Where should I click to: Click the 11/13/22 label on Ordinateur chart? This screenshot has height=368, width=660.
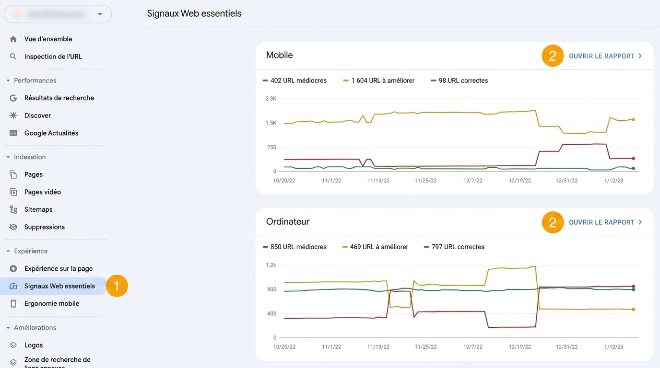coord(378,347)
